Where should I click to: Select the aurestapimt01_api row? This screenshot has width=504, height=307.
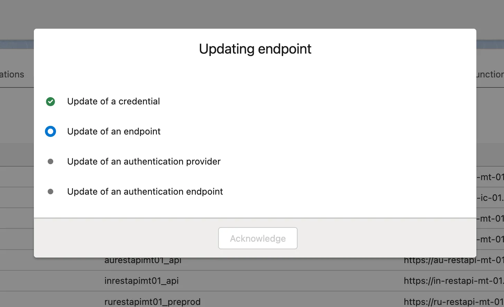[143, 261]
